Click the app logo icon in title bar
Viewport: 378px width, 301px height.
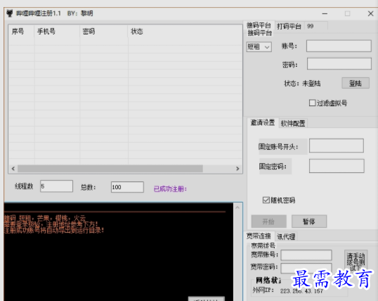(x=10, y=13)
